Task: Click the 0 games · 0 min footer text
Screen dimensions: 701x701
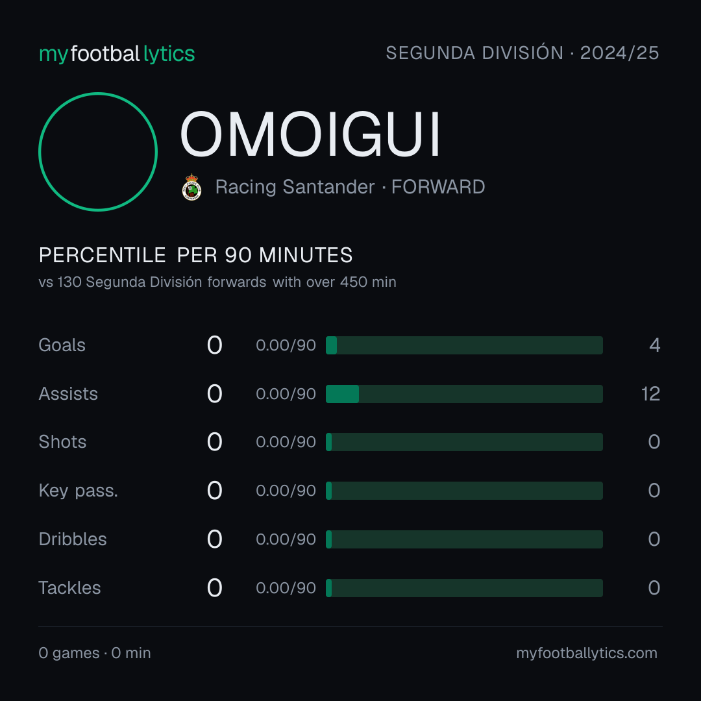Action: (95, 653)
